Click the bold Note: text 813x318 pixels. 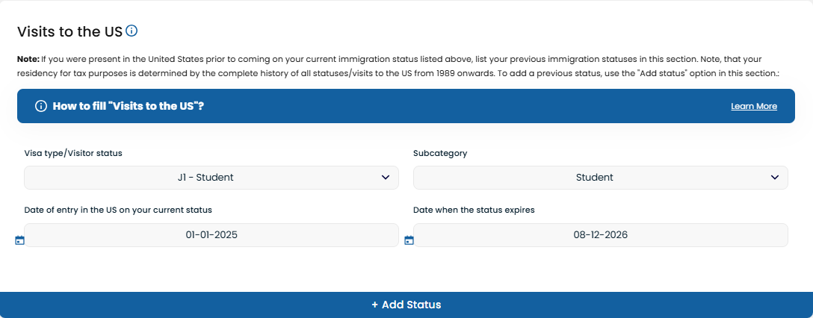pyautogui.click(x=28, y=59)
